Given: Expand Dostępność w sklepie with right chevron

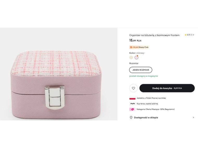Looking at the screenshot, I should click(x=193, y=117).
